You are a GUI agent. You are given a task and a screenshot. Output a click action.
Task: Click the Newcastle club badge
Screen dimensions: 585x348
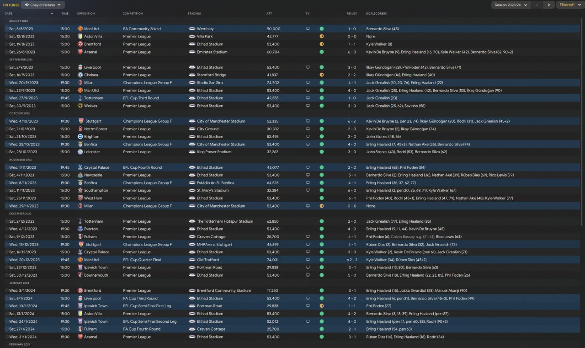(80, 175)
